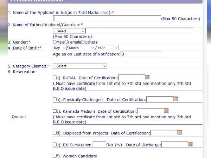Click the Father/Husband/Guardian name text field
Image resolution: width=211 pixels, height=158 pixels.
click(x=140, y=31)
